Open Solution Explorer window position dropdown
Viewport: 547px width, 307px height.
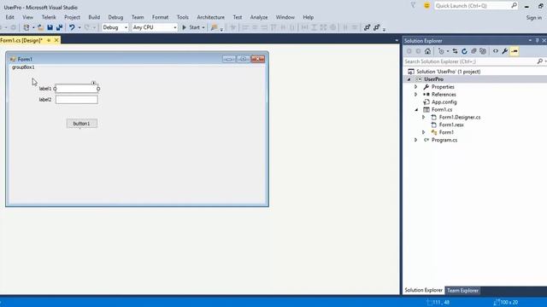(x=530, y=40)
